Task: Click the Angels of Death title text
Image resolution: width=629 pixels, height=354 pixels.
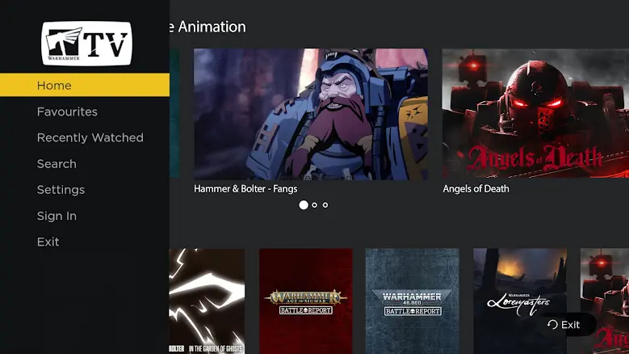Action: pyautogui.click(x=476, y=188)
